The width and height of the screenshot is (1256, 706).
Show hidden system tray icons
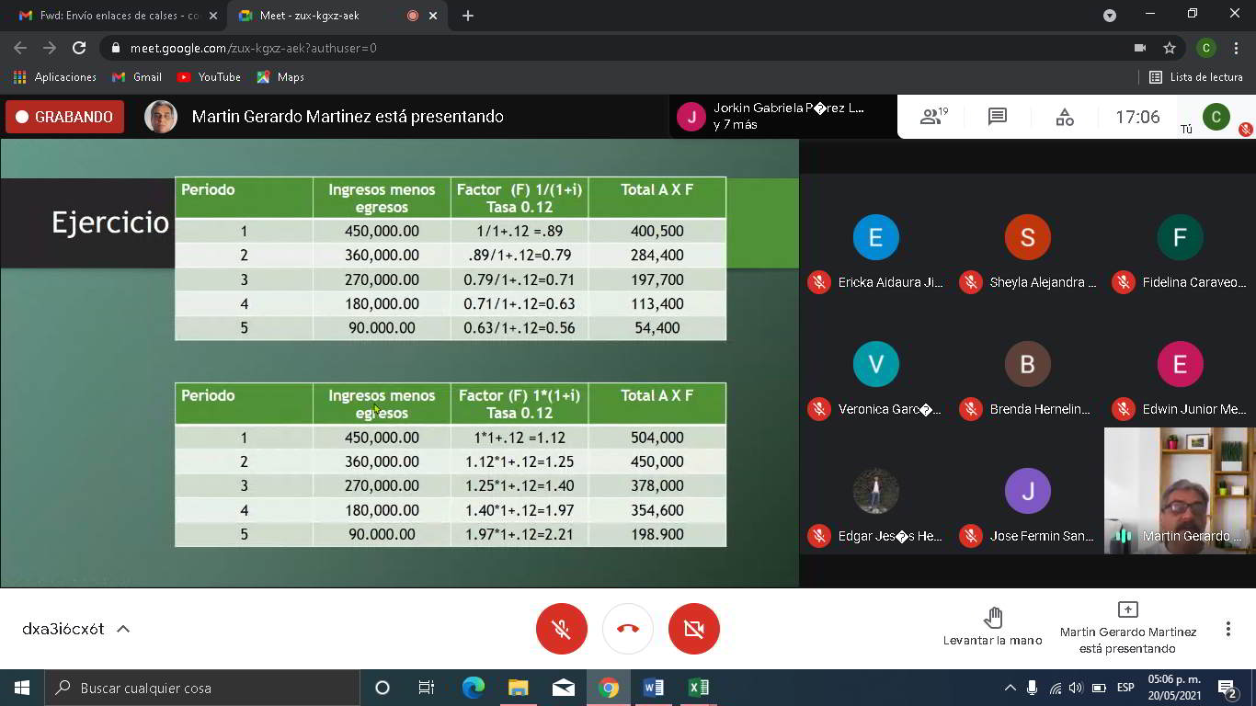[1010, 688]
